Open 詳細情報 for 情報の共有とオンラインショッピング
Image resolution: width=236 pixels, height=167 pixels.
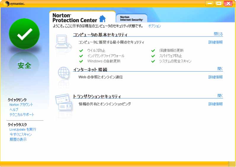(x=215, y=104)
